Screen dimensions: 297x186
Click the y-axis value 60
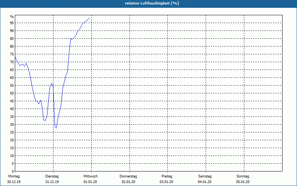click(12, 78)
